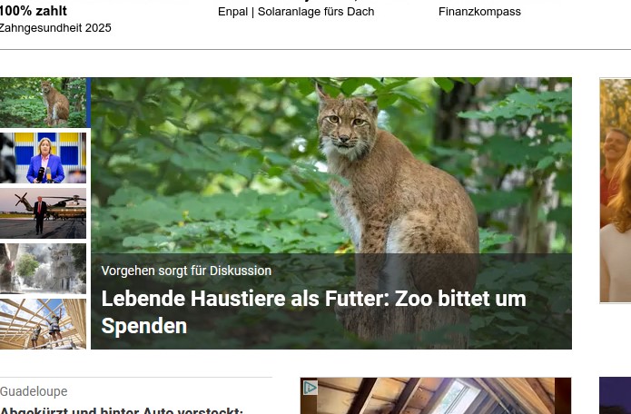The image size is (631, 414).
Task: Open the large lynx photo article
Action: click(x=331, y=165)
